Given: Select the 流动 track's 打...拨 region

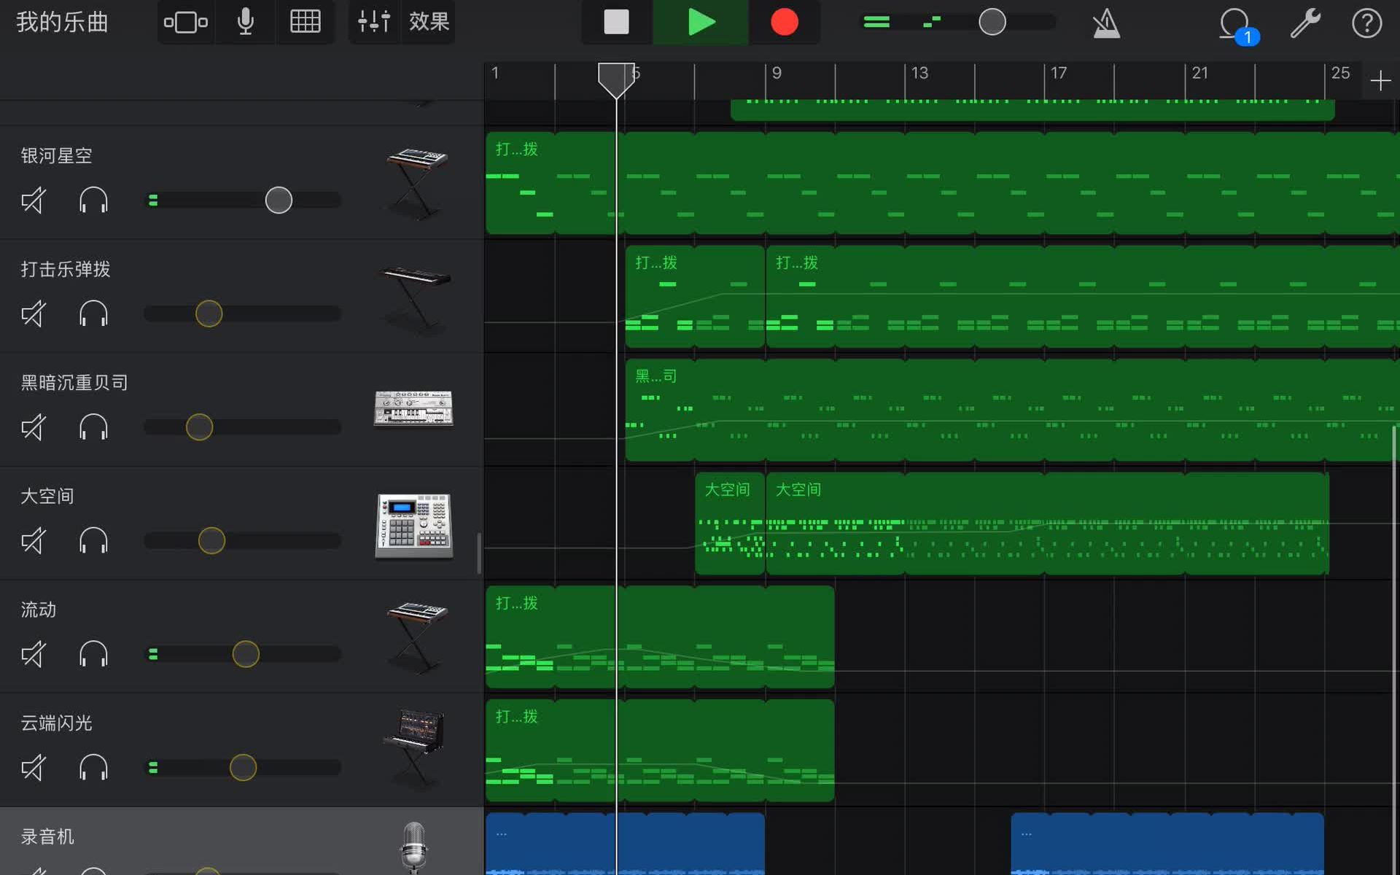Looking at the screenshot, I should tap(660, 637).
